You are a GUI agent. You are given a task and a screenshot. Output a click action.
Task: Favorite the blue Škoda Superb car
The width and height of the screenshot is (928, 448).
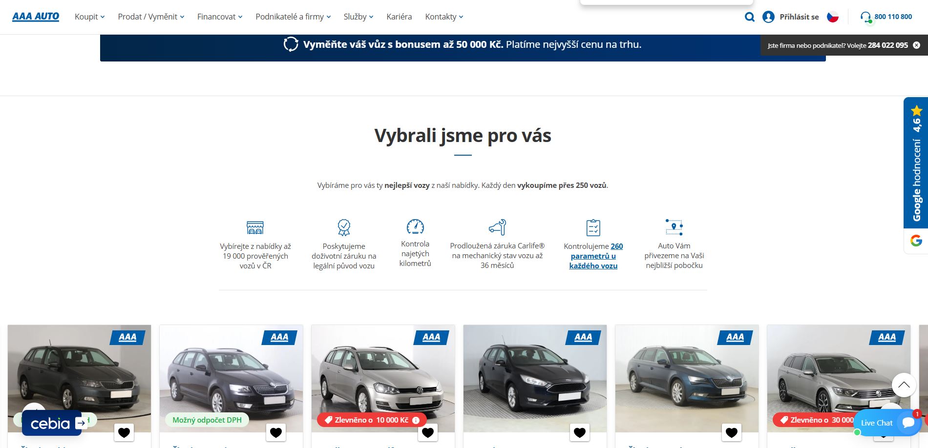click(732, 432)
